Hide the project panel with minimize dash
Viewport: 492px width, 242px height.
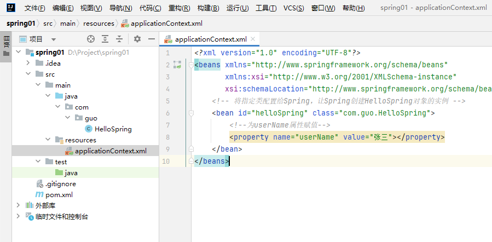coord(151,39)
